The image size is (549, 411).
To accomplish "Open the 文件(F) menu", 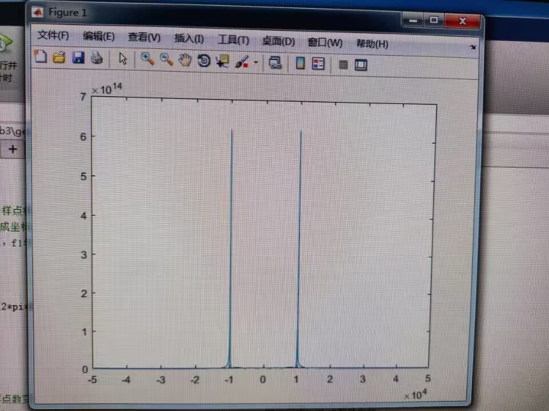I will coord(53,35).
